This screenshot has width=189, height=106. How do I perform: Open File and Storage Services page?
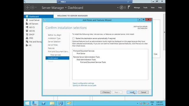point(35,42)
